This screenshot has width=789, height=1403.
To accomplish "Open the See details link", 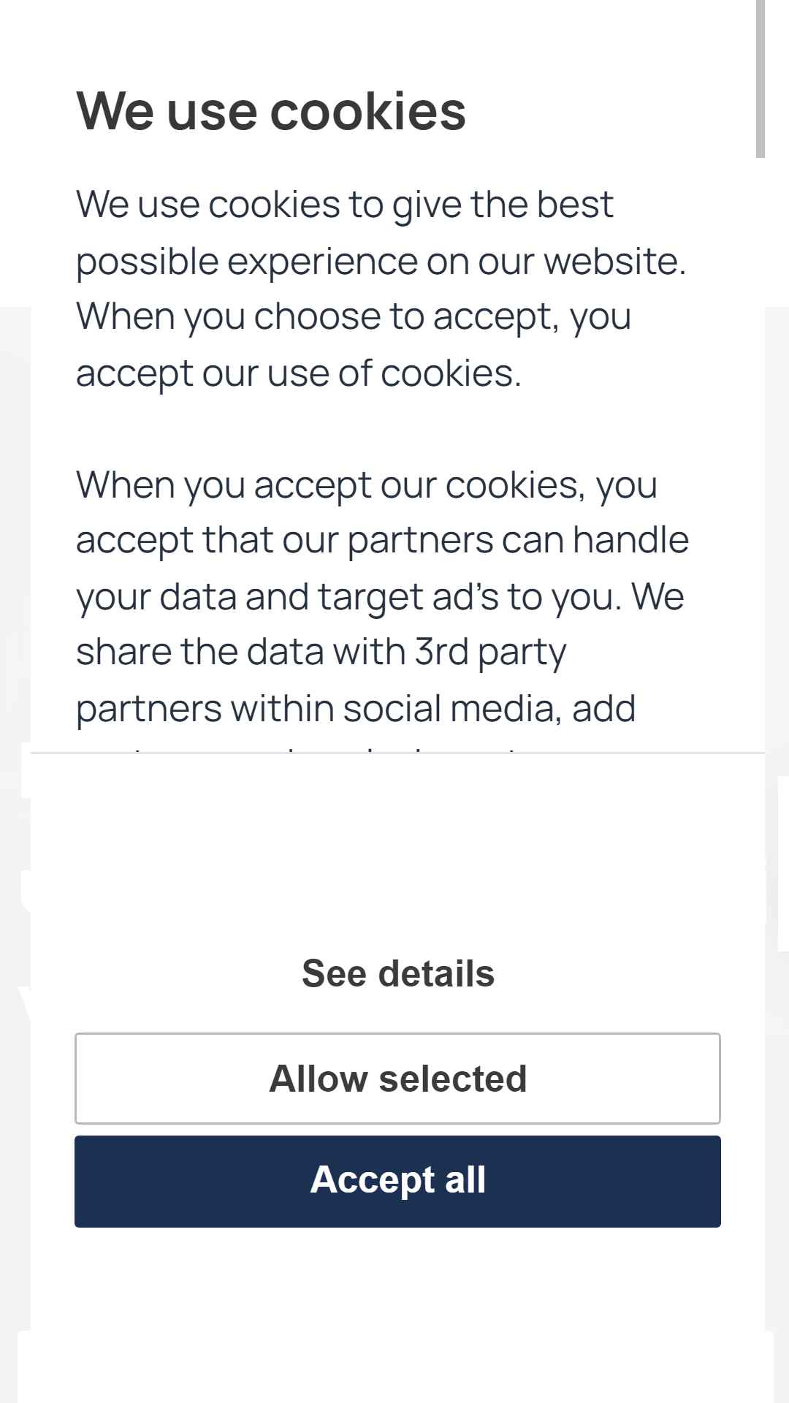I will point(398,973).
